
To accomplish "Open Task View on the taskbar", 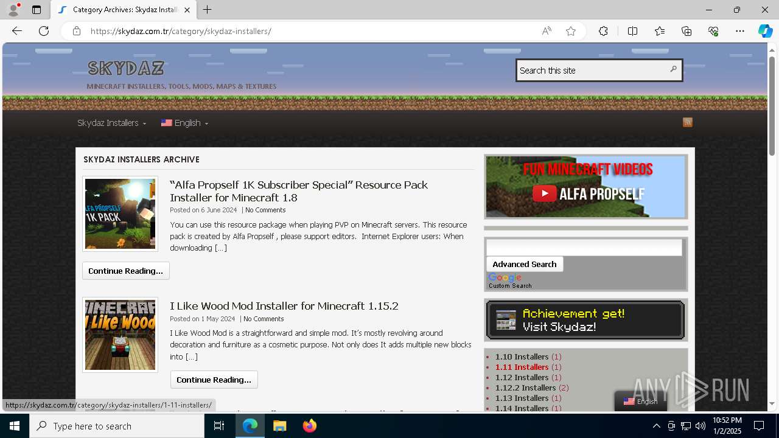I will [x=220, y=426].
